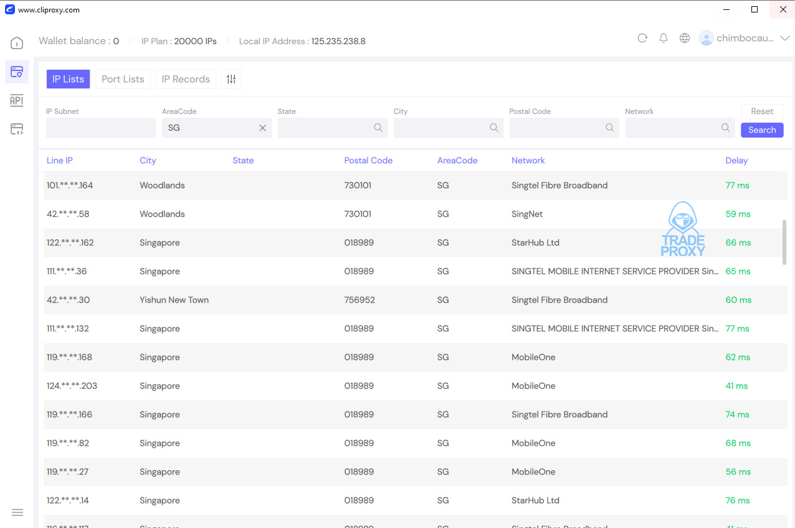Switch to IP Lists tab
The image size is (795, 528).
[x=69, y=79]
